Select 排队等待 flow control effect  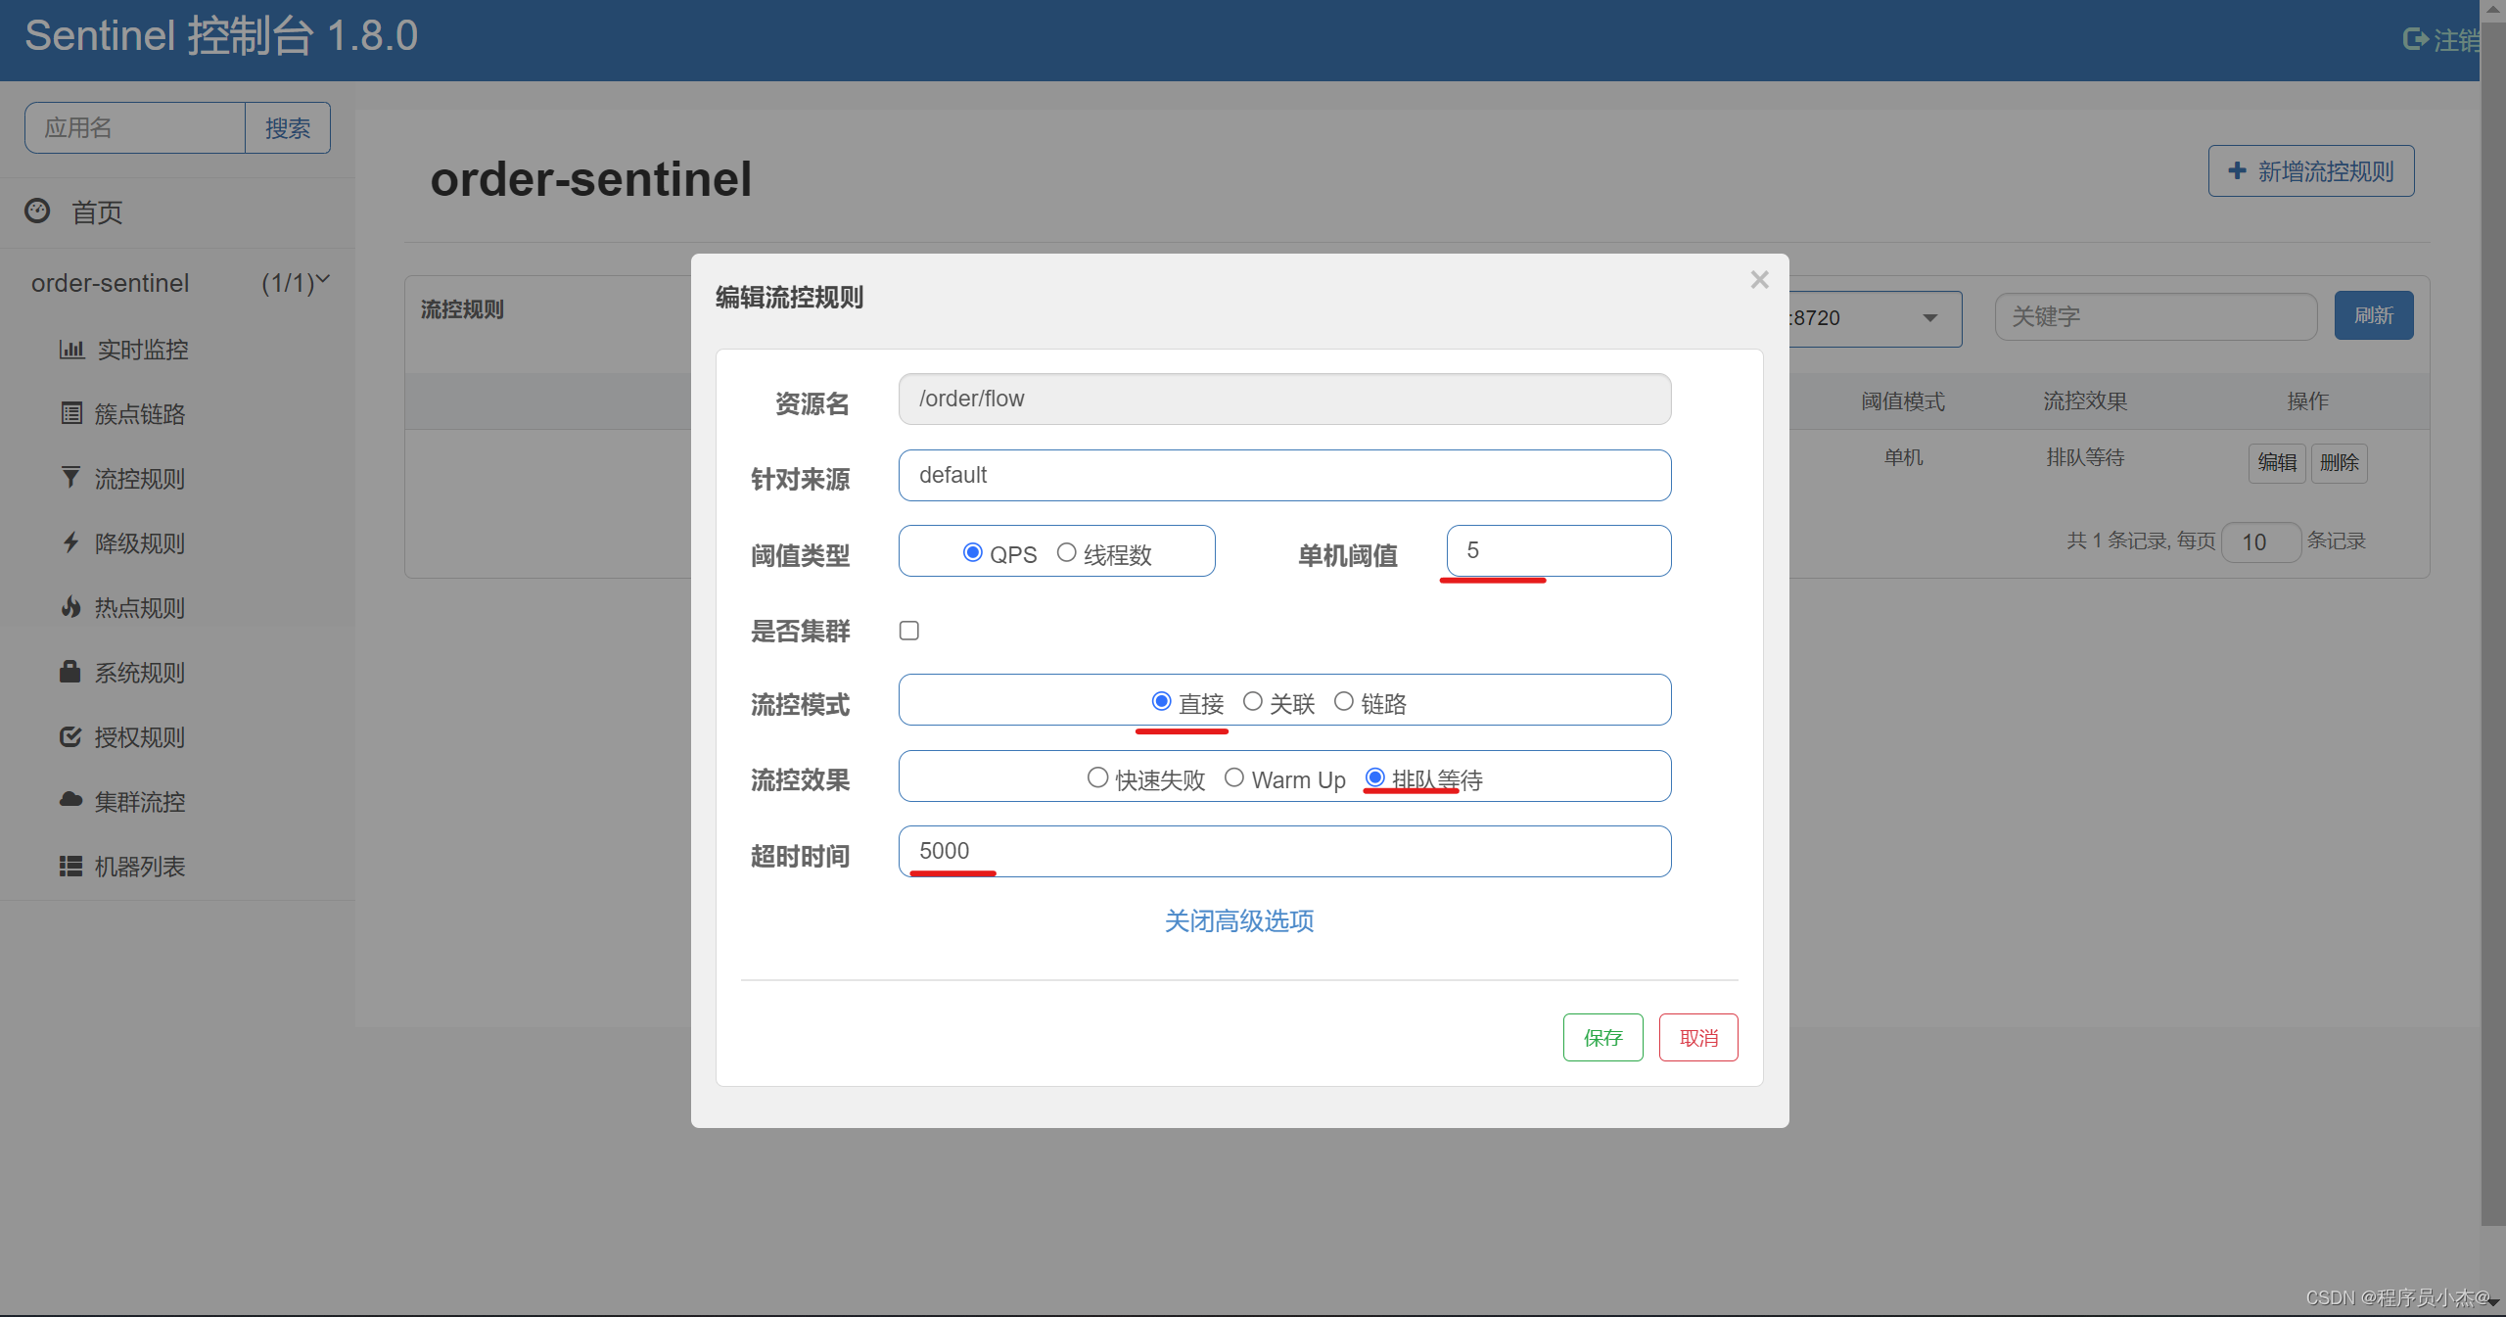pyautogui.click(x=1375, y=777)
